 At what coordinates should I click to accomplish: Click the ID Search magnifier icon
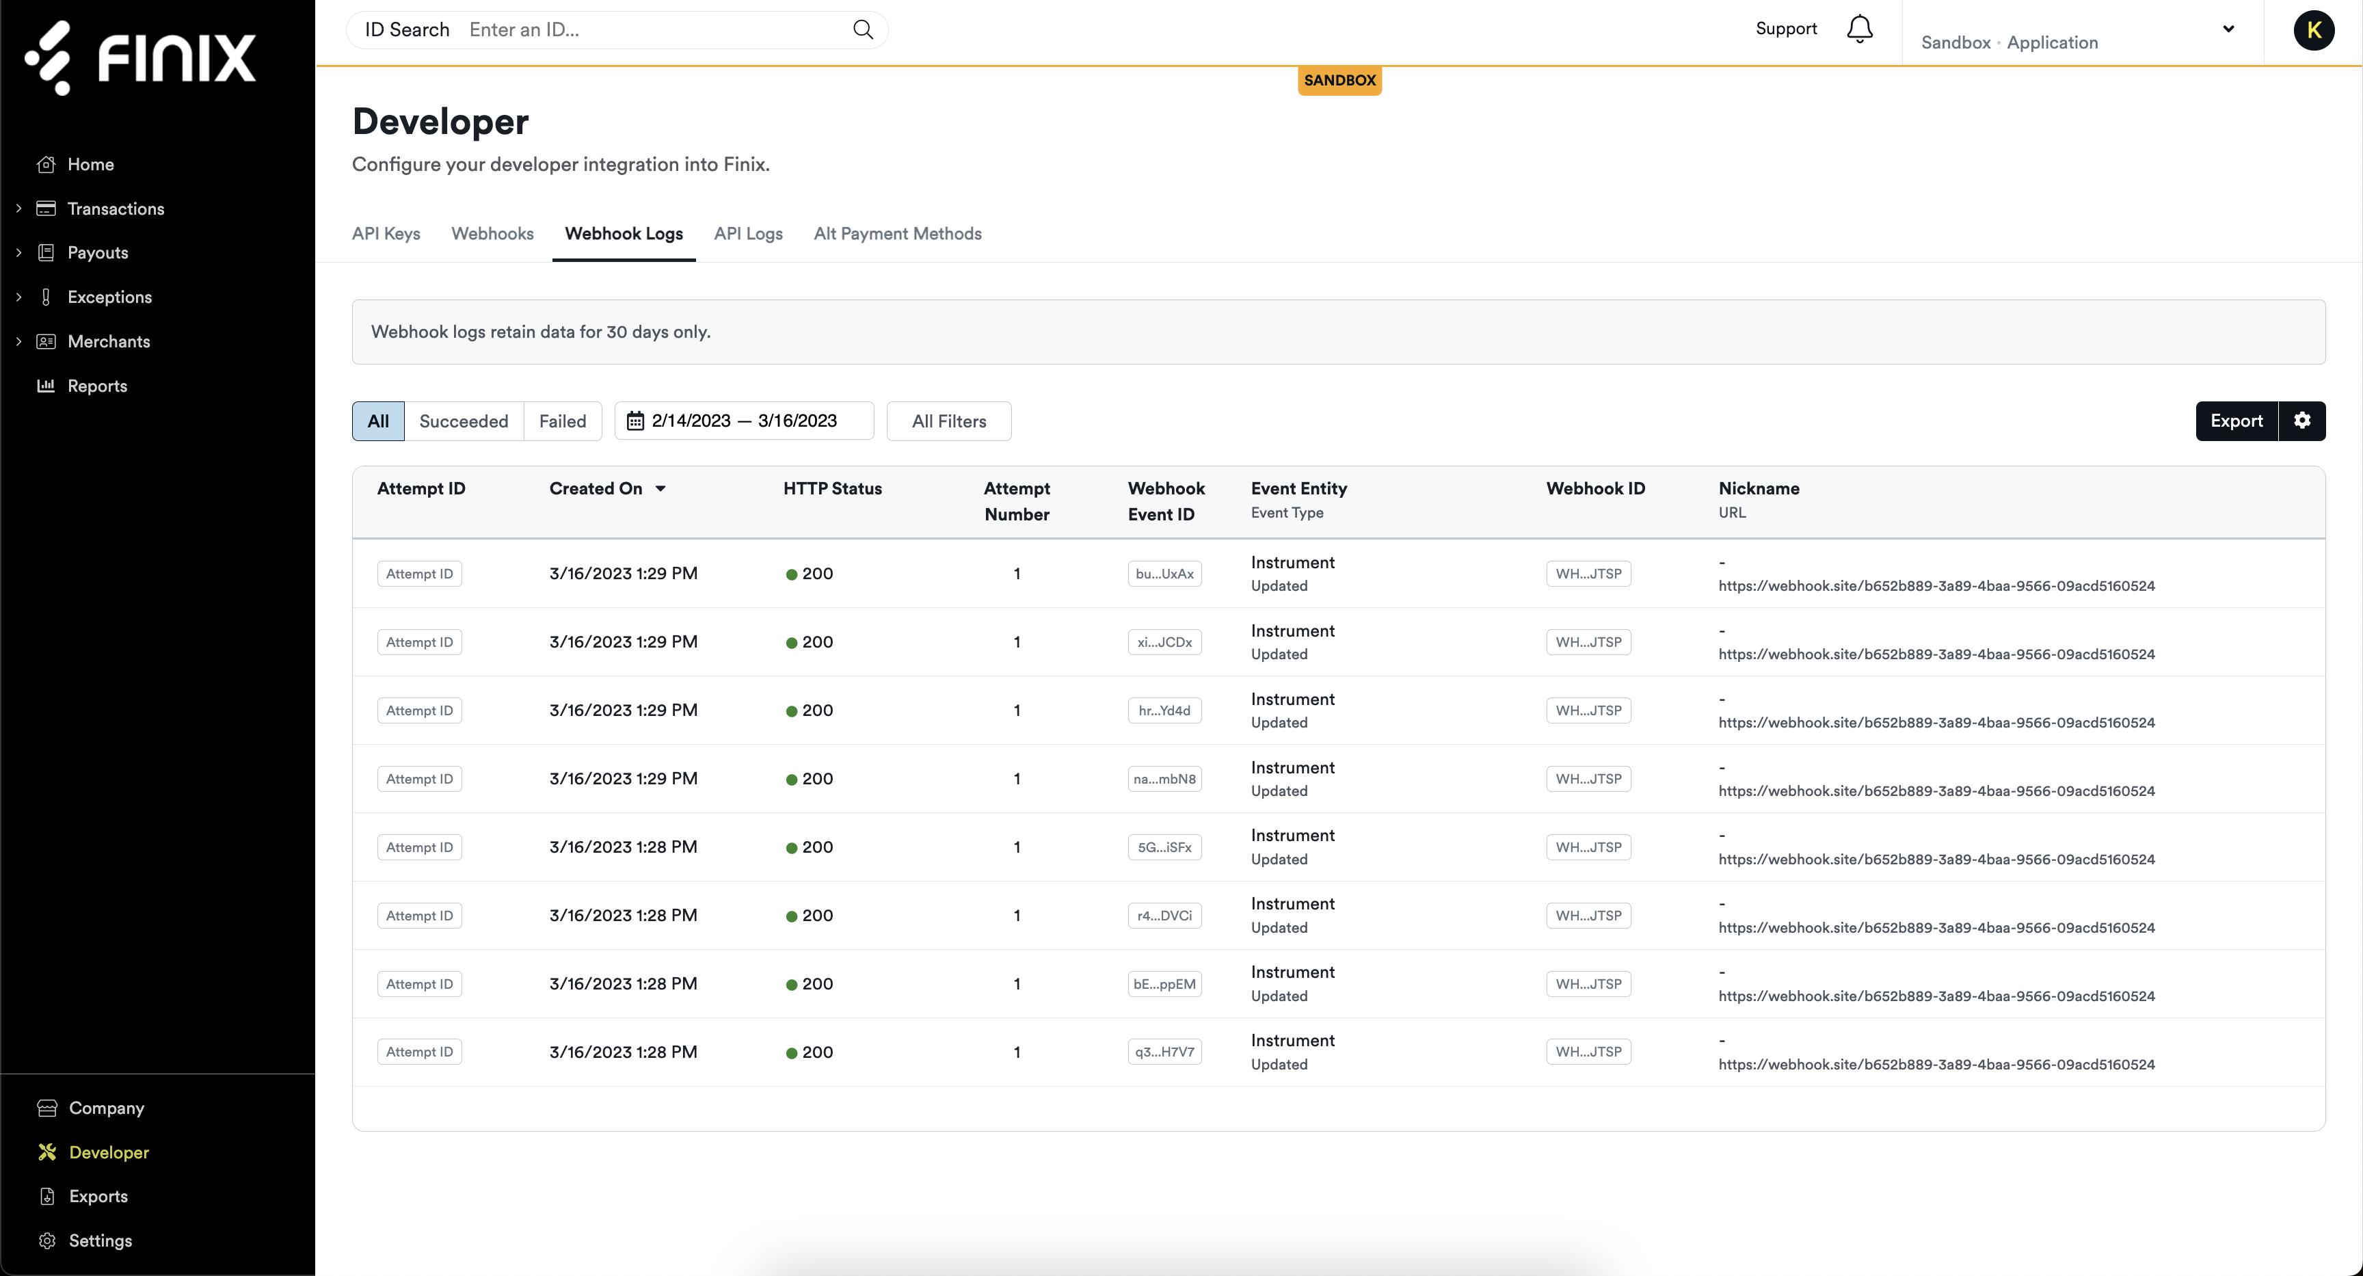pyautogui.click(x=862, y=29)
